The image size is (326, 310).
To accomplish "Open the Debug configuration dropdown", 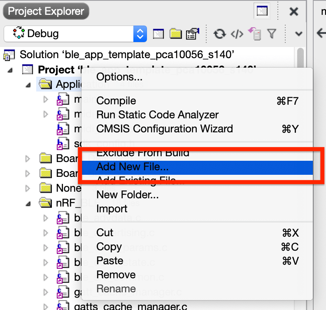I will point(75,34).
